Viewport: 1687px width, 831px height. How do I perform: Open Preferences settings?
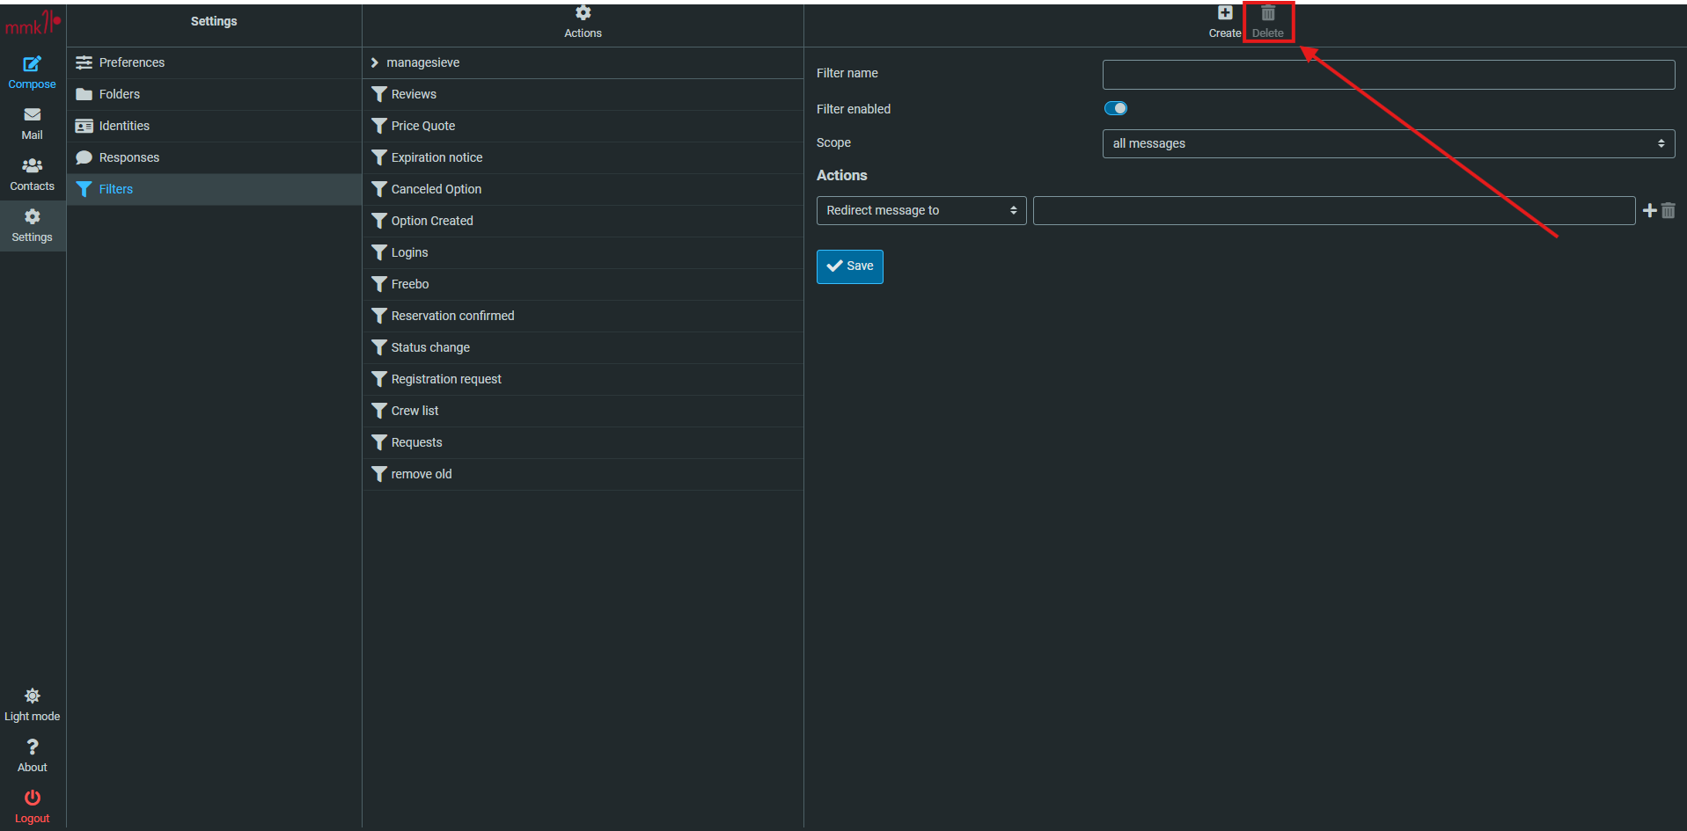(214, 62)
